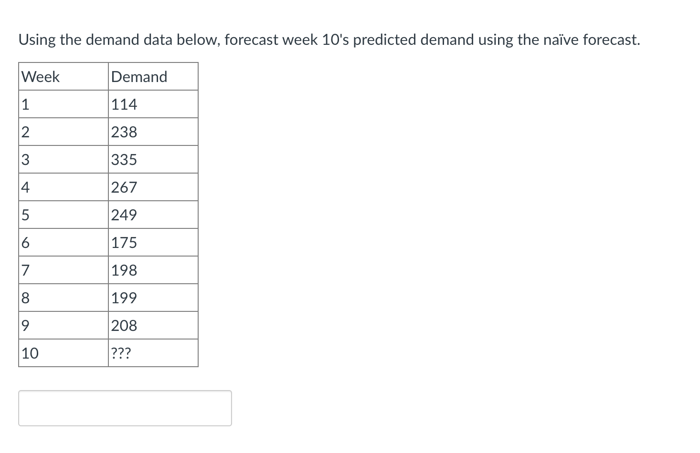
Task: Click the cell containing 175
Action: (x=153, y=242)
